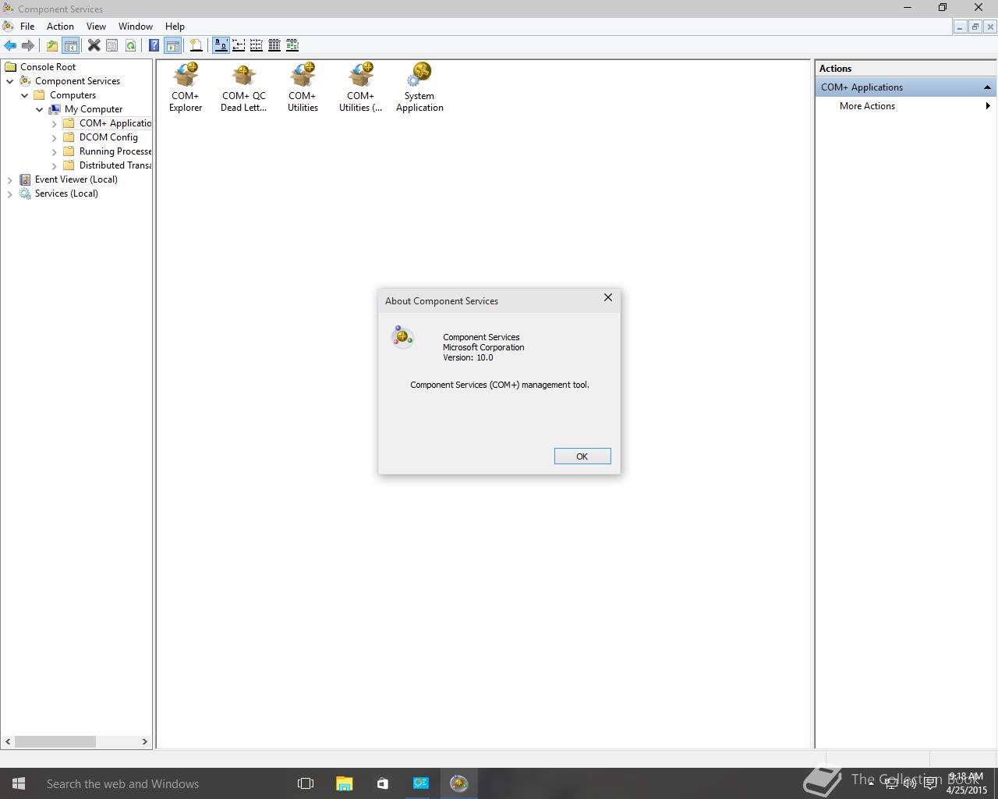Select Running Processes folder in the tree
Screen dimensions: 998x799
coord(115,151)
